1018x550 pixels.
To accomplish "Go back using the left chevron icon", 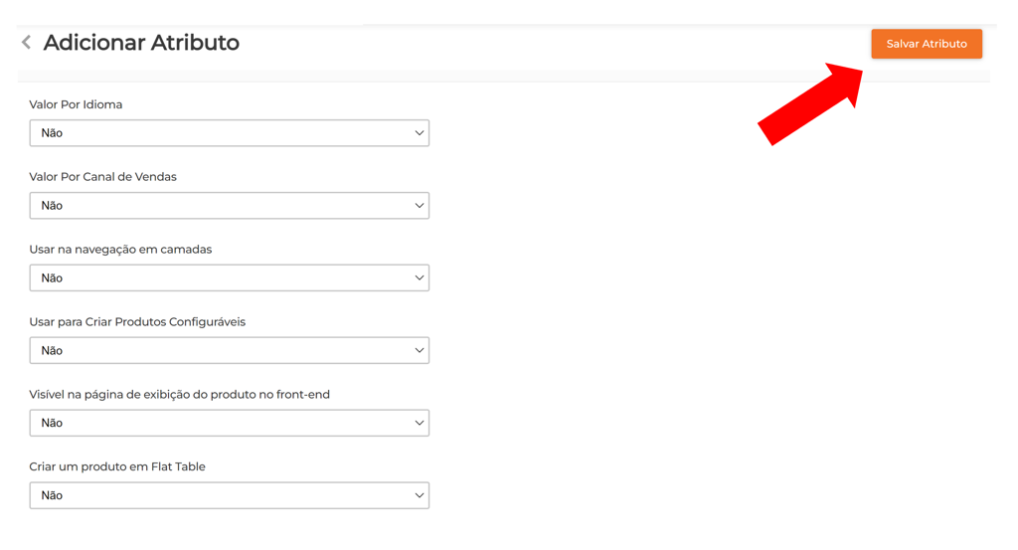I will pyautogui.click(x=26, y=43).
